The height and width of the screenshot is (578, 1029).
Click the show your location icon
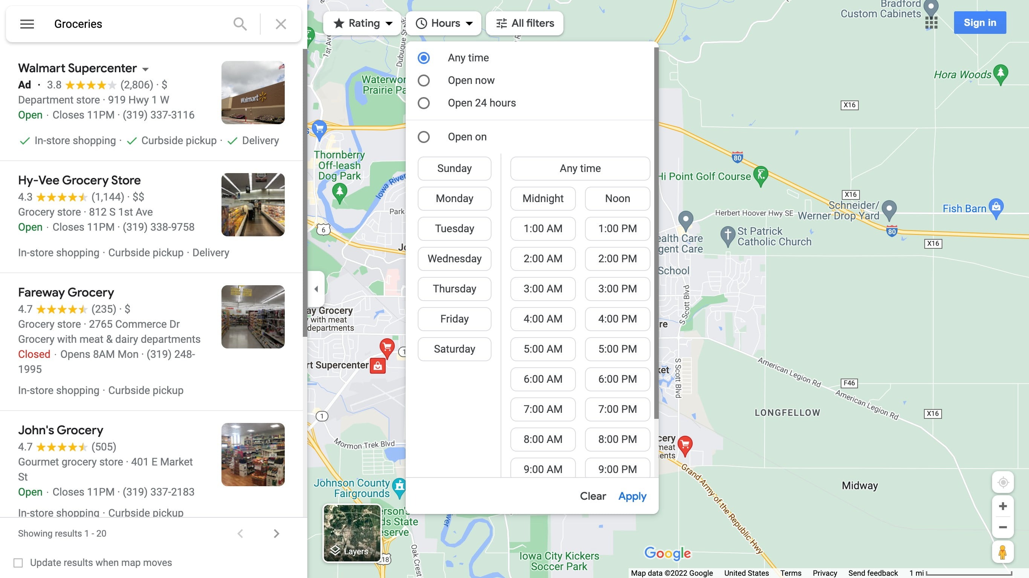(1002, 482)
